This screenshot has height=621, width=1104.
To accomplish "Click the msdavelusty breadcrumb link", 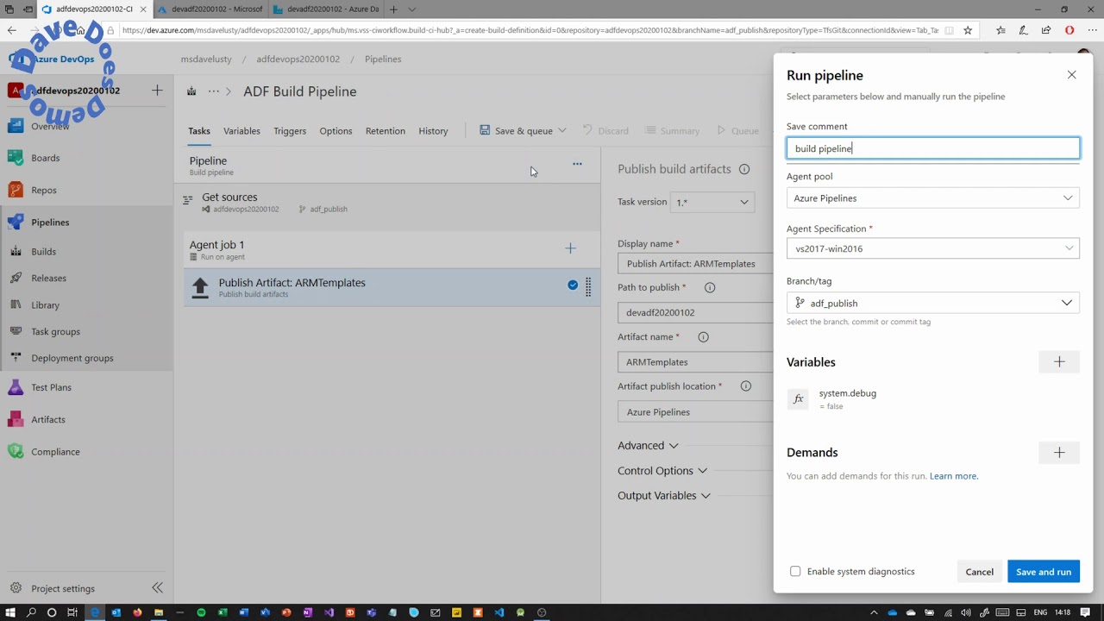I will [x=207, y=60].
